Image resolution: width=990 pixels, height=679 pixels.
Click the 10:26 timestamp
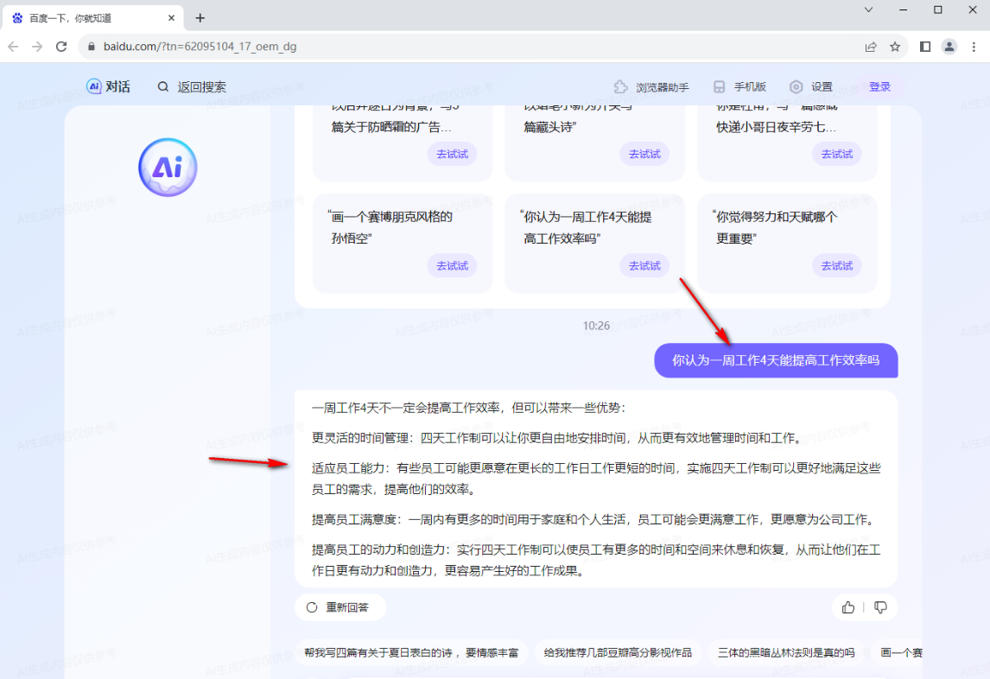pyautogui.click(x=596, y=326)
